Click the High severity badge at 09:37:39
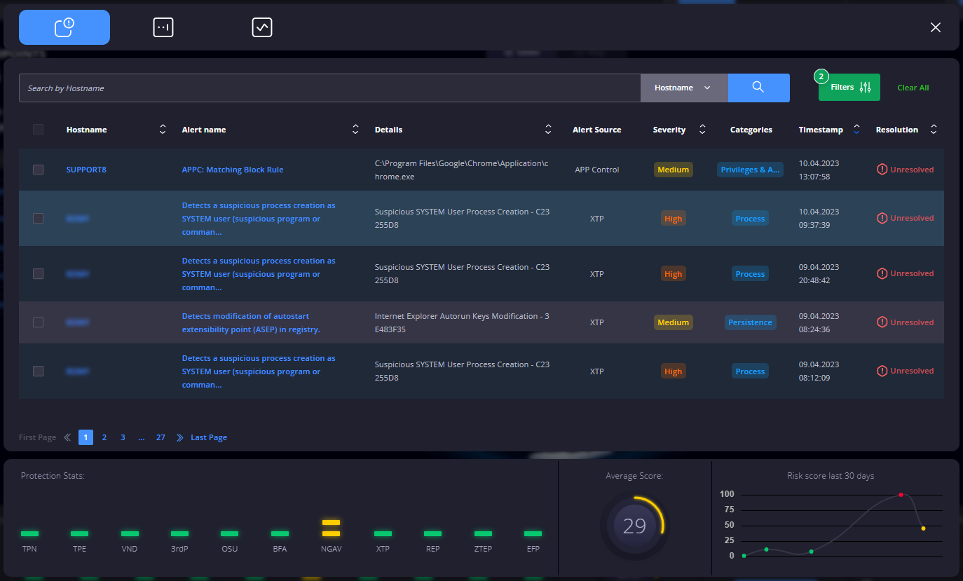The height and width of the screenshot is (581, 963). [x=674, y=219]
